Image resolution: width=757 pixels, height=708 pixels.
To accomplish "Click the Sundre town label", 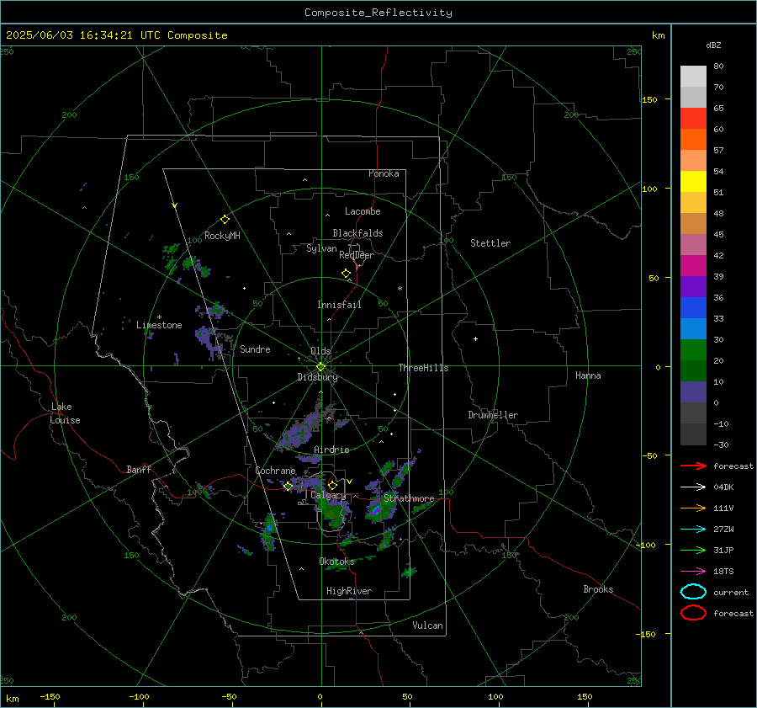I will coord(255,349).
